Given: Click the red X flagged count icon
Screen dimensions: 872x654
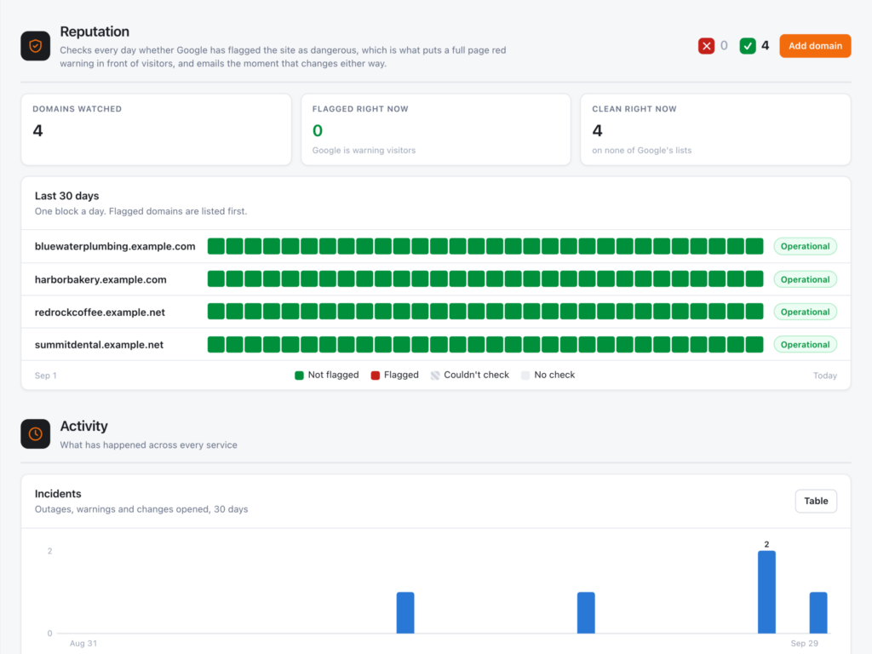Looking at the screenshot, I should [706, 46].
